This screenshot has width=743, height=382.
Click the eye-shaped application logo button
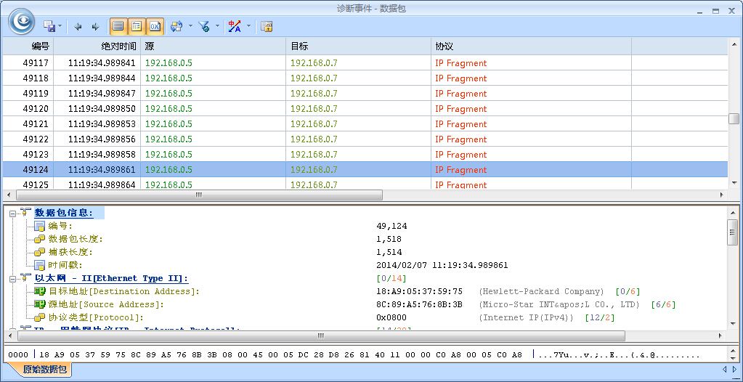(21, 21)
